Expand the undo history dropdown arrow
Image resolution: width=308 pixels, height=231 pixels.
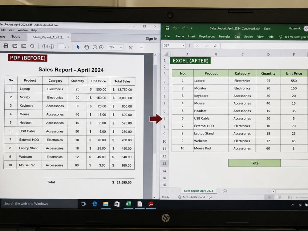tap(179, 28)
